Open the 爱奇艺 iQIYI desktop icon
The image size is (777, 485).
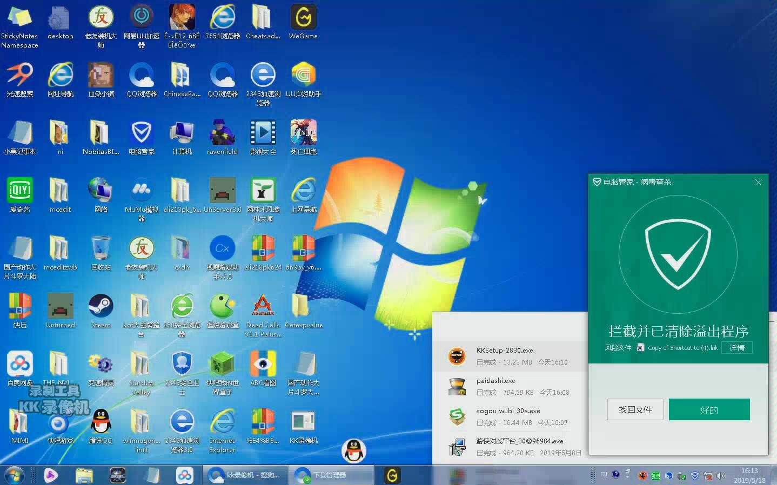click(x=20, y=195)
